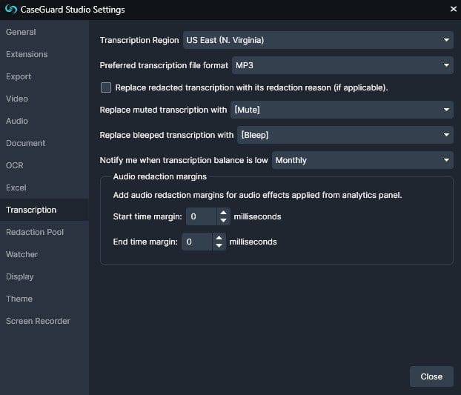Increase the Start time margin value

pos(223,213)
